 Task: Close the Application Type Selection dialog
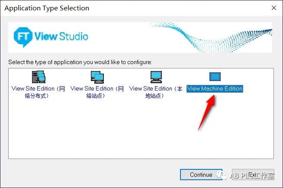(273, 8)
